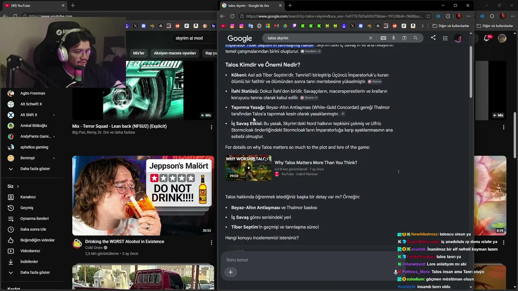Click the plus button under 'Soru sorun'
The width and height of the screenshot is (518, 291).
pos(231,272)
